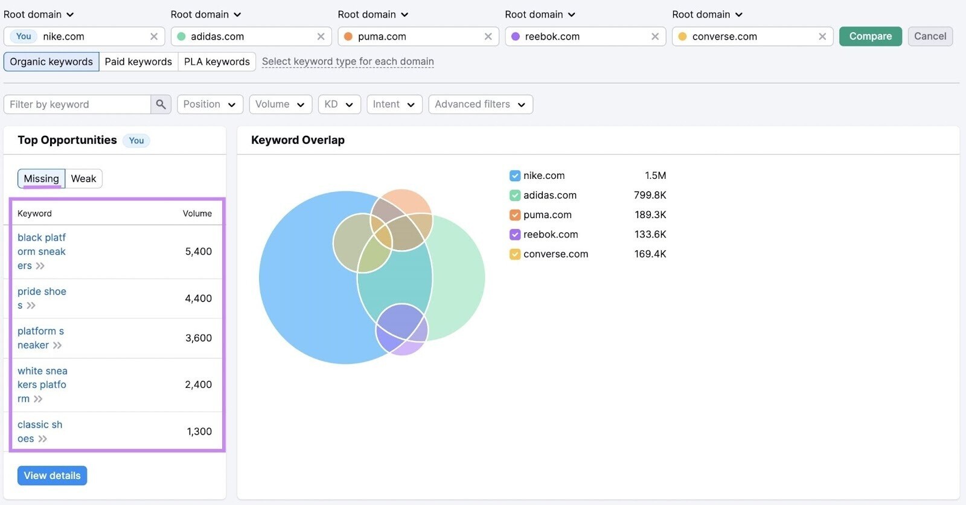The width and height of the screenshot is (966, 505).
Task: Click the double chevron next to platform sneaker
Action: 57,346
